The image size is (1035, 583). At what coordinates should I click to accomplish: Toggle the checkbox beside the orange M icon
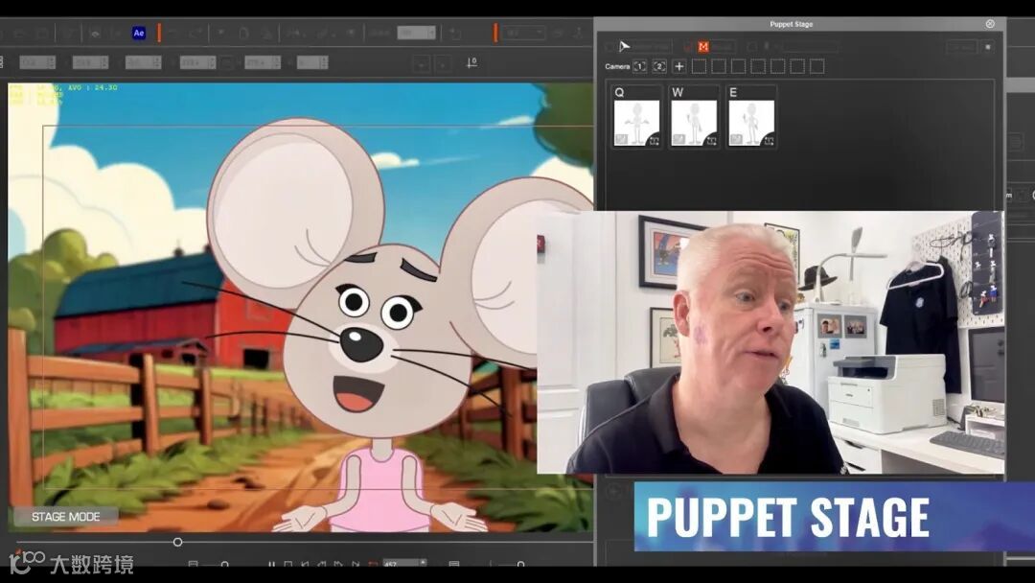(688, 48)
